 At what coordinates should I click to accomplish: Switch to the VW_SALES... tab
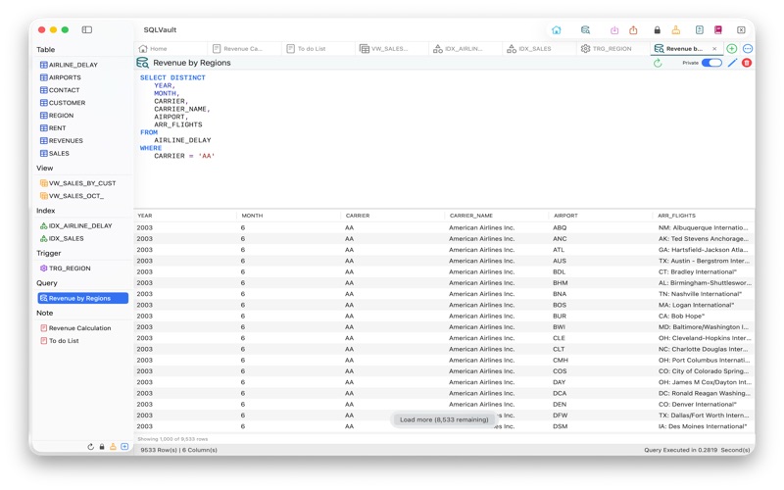pyautogui.click(x=392, y=48)
